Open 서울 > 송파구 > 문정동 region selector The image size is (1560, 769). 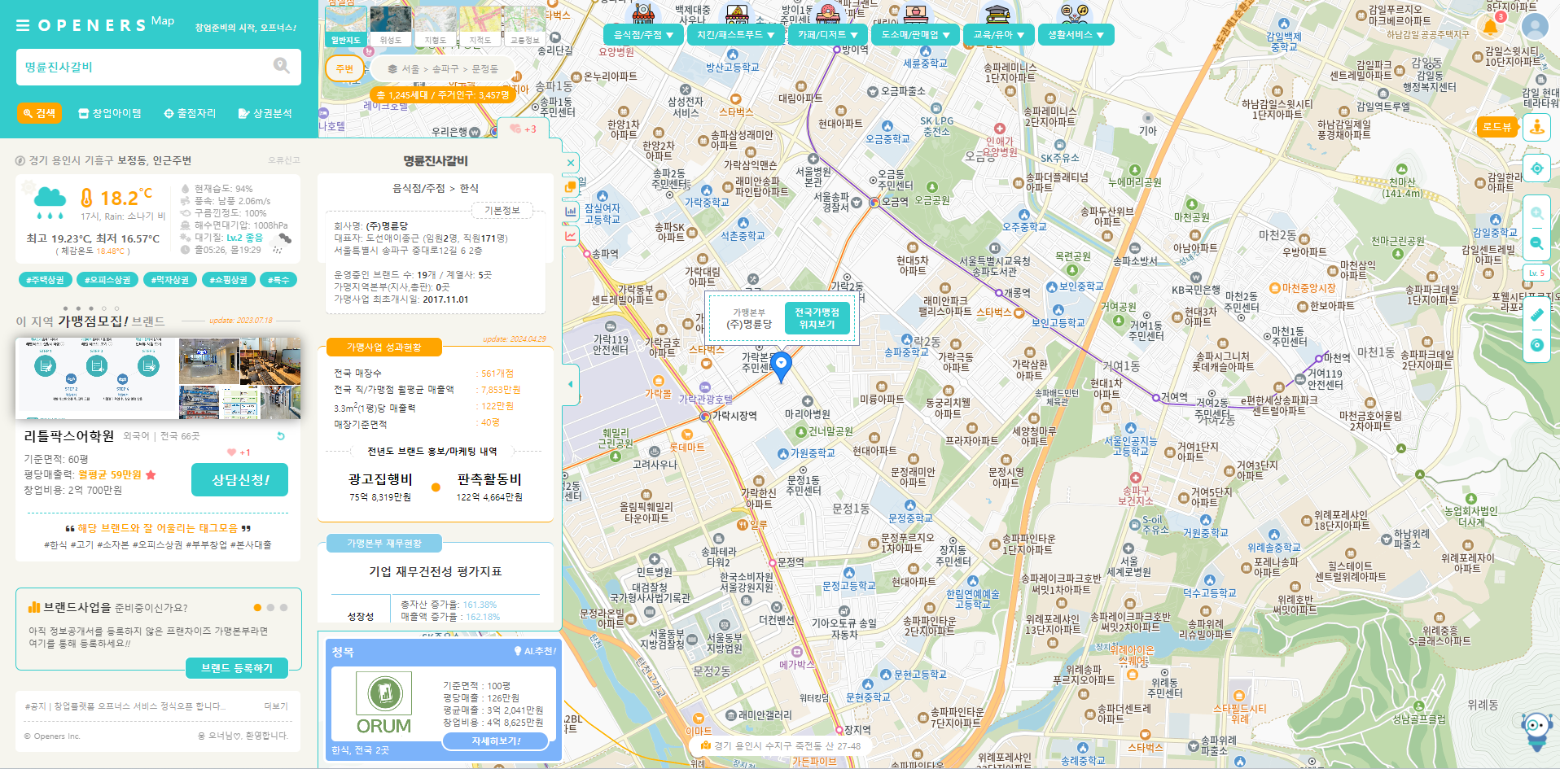point(443,69)
